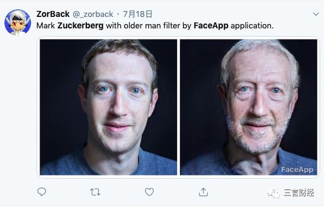Open the 7月18日 tweet timestamp
324x207 pixels.
point(138,14)
